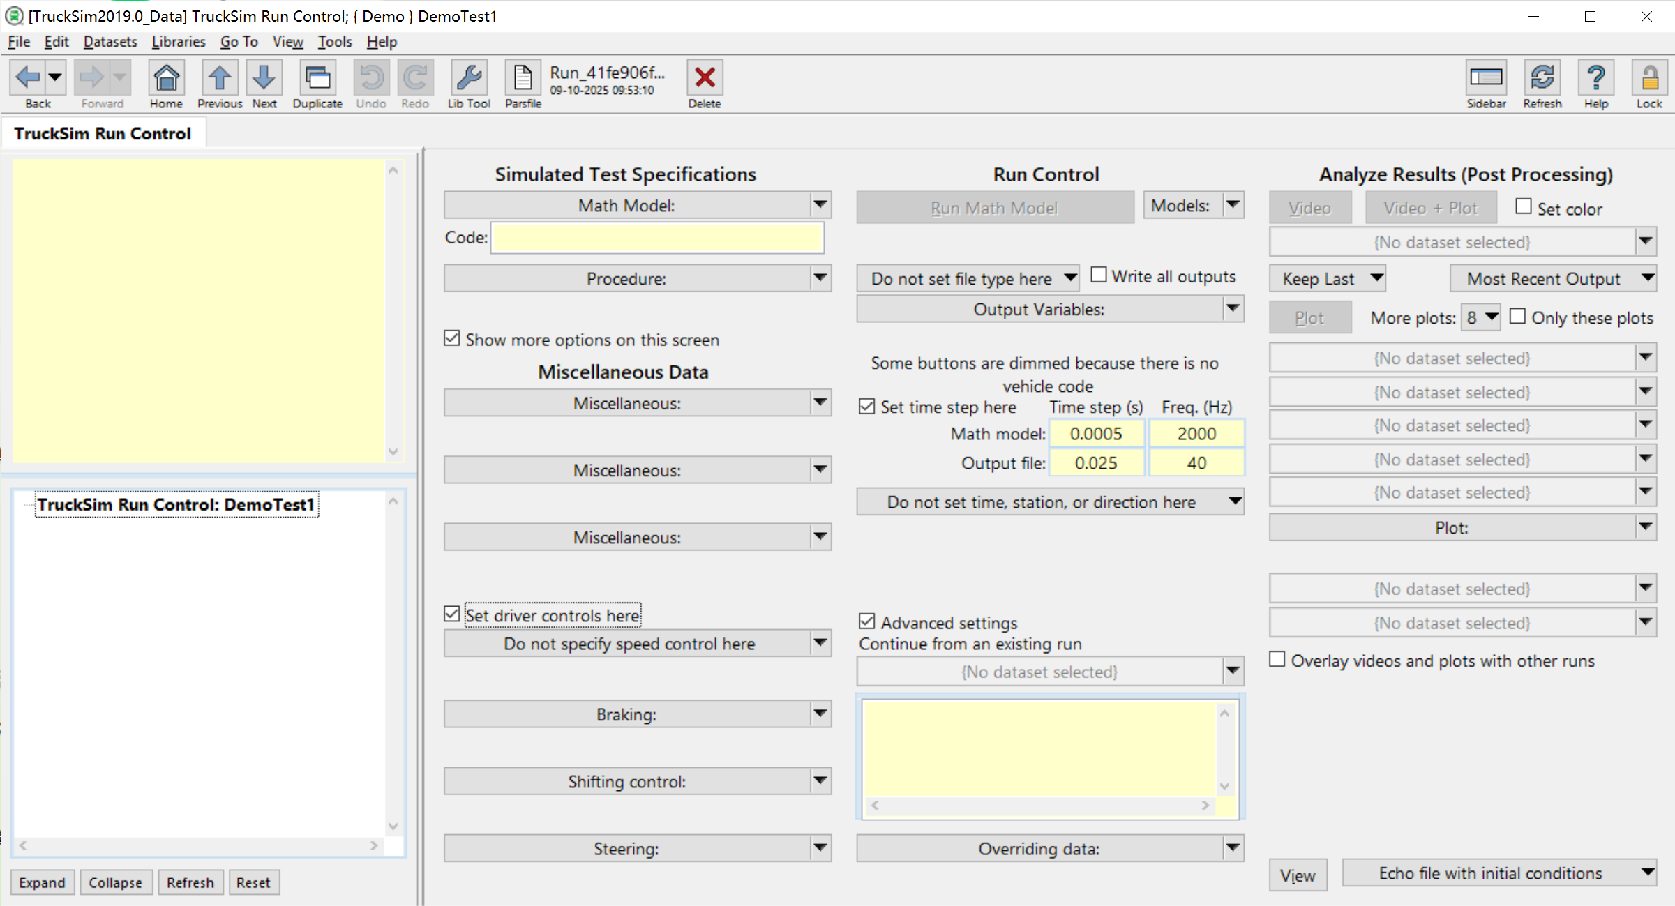Click the Reset button below tree

click(x=253, y=882)
